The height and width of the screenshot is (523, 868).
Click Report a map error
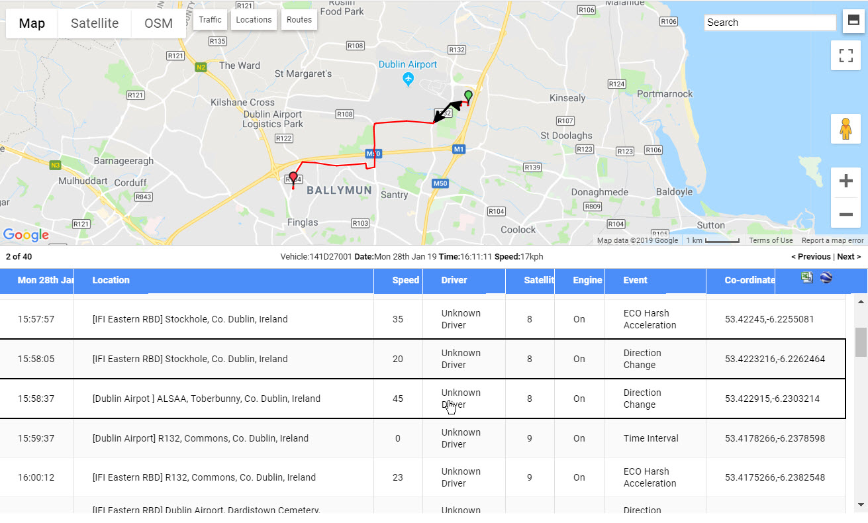(x=832, y=240)
